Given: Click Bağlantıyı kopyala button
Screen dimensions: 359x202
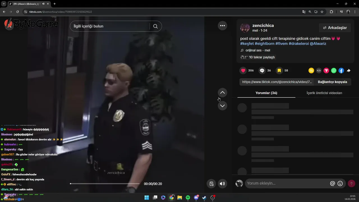Looking at the screenshot, I should point(332,82).
